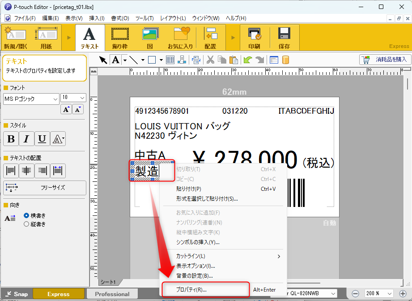Select the テキスト (Text) ribbon tab
412x301 pixels.
click(x=90, y=37)
